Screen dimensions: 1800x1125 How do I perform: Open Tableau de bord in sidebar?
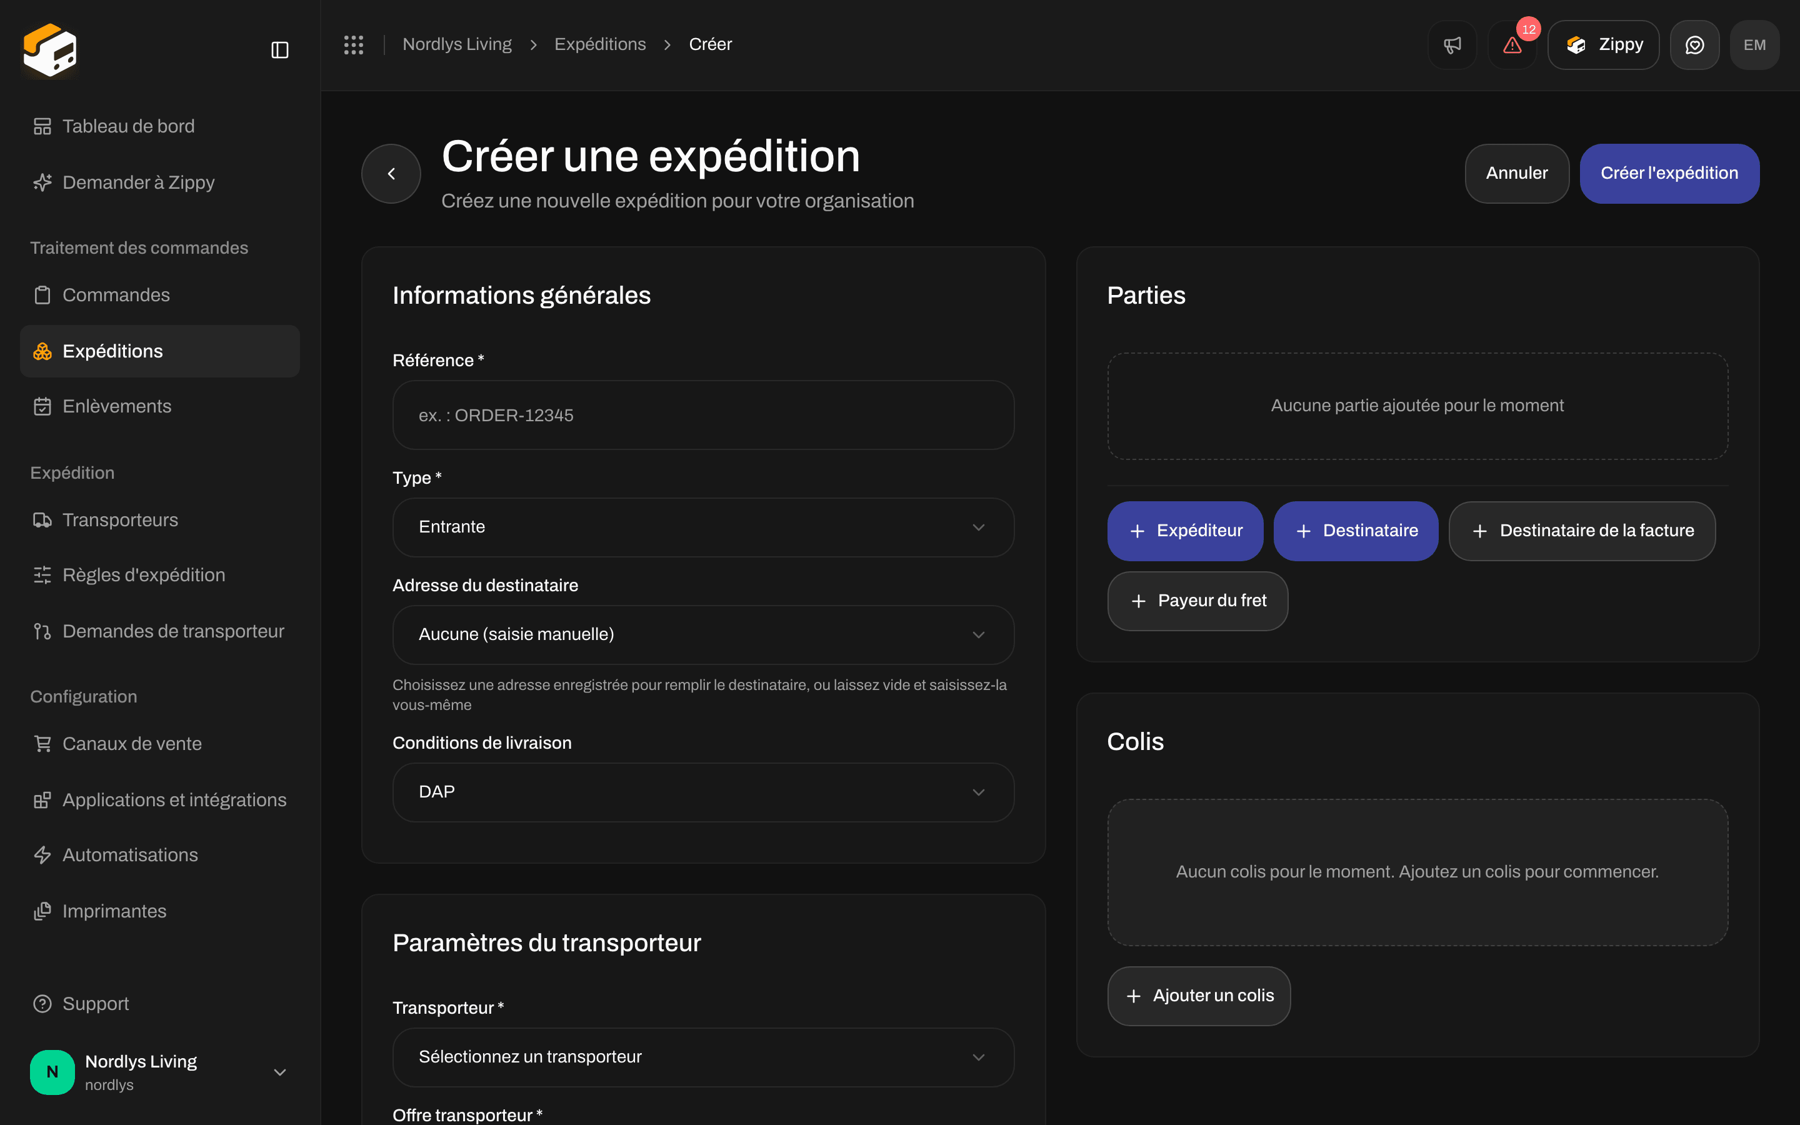[x=160, y=126]
